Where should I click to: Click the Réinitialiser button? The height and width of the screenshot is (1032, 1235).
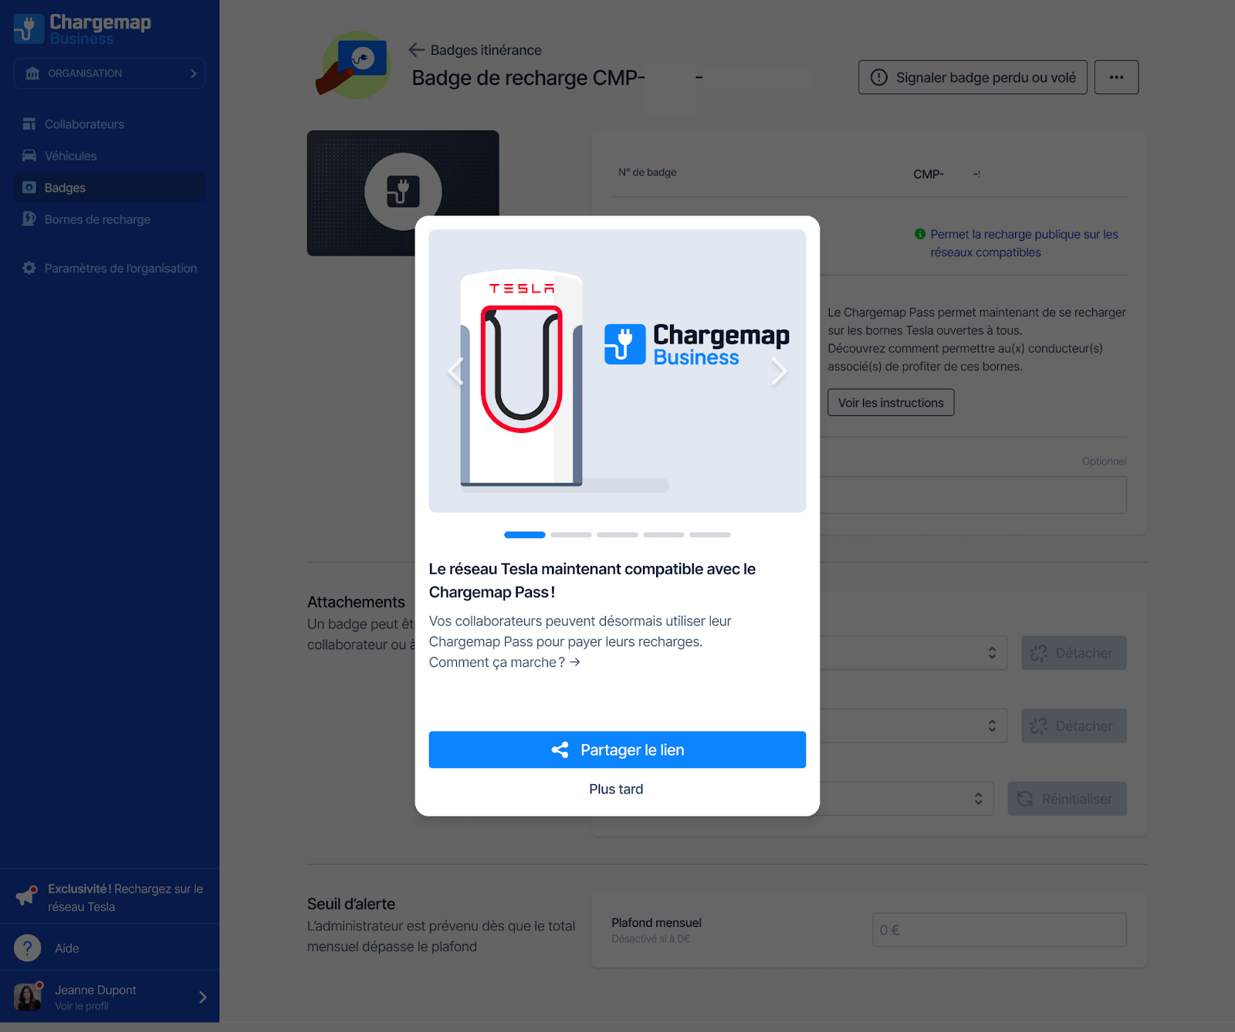click(x=1067, y=799)
